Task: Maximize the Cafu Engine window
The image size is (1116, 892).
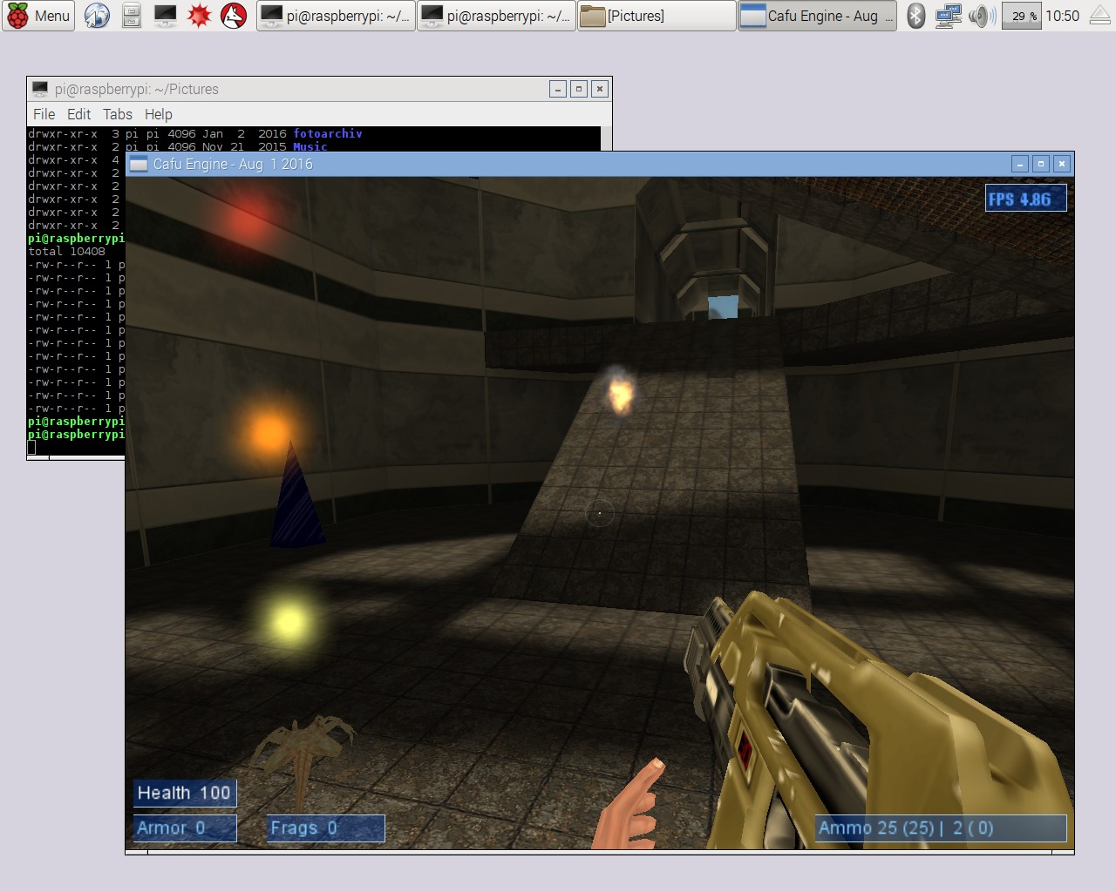Action: tap(1041, 164)
